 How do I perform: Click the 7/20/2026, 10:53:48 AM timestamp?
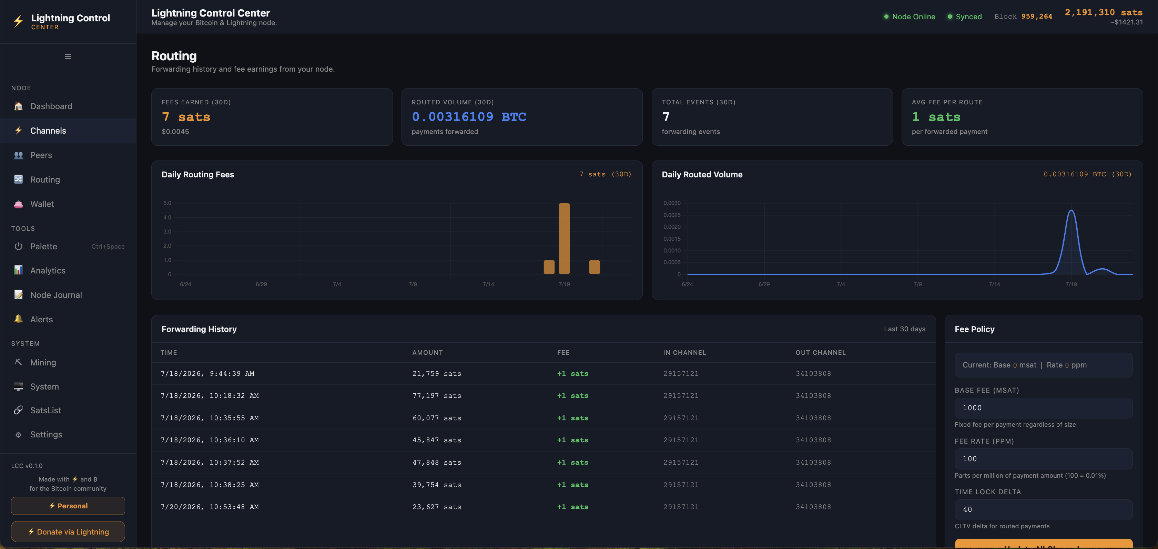210,507
